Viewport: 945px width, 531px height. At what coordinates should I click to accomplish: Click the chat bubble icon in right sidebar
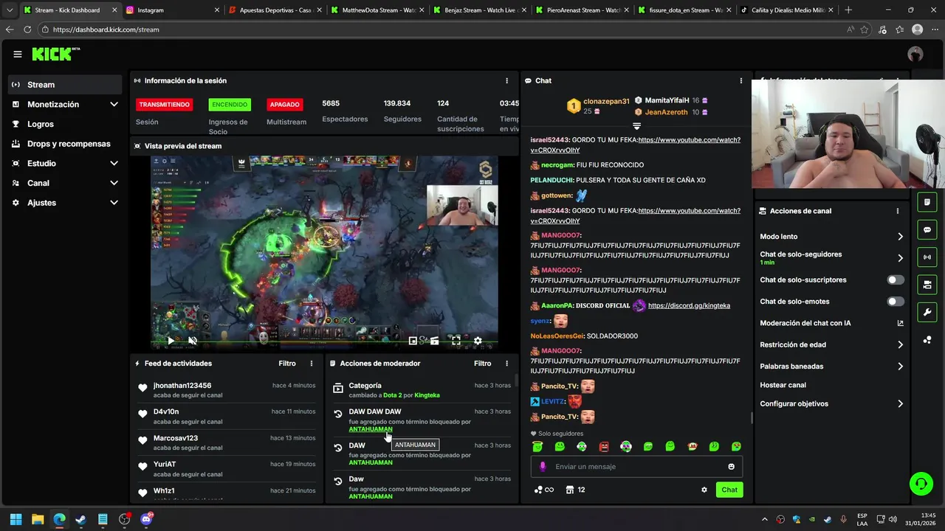pyautogui.click(x=927, y=230)
